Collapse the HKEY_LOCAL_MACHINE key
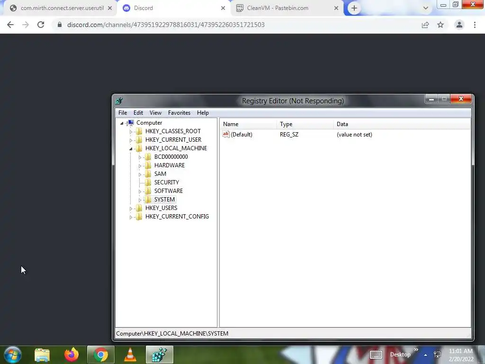Image resolution: width=485 pixels, height=364 pixels. tap(131, 148)
